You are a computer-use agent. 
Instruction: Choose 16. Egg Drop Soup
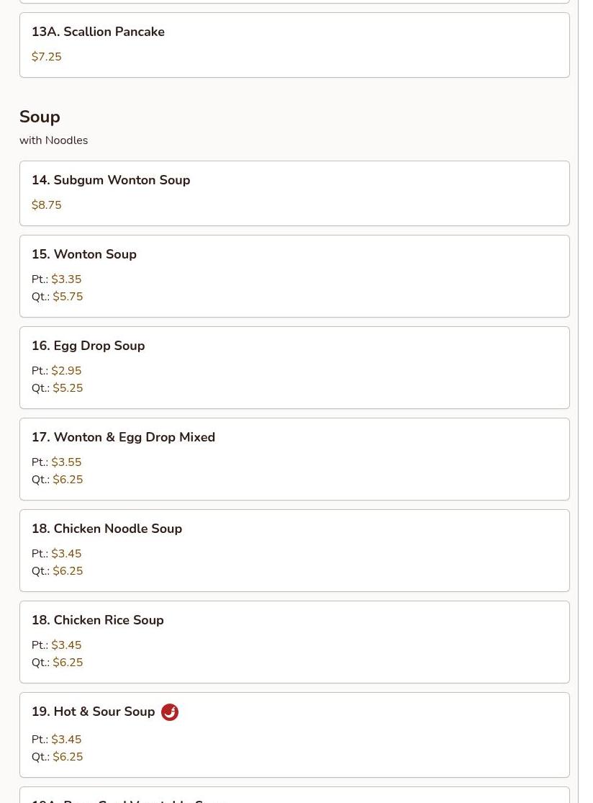tap(89, 346)
